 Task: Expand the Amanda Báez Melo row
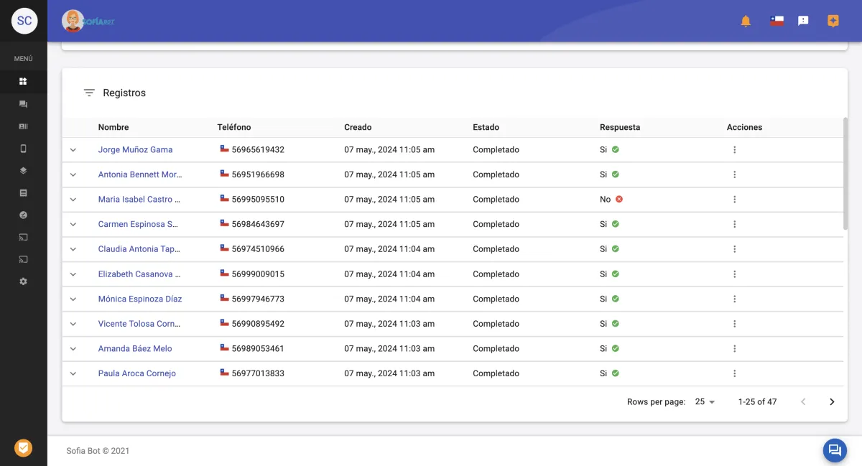click(73, 348)
